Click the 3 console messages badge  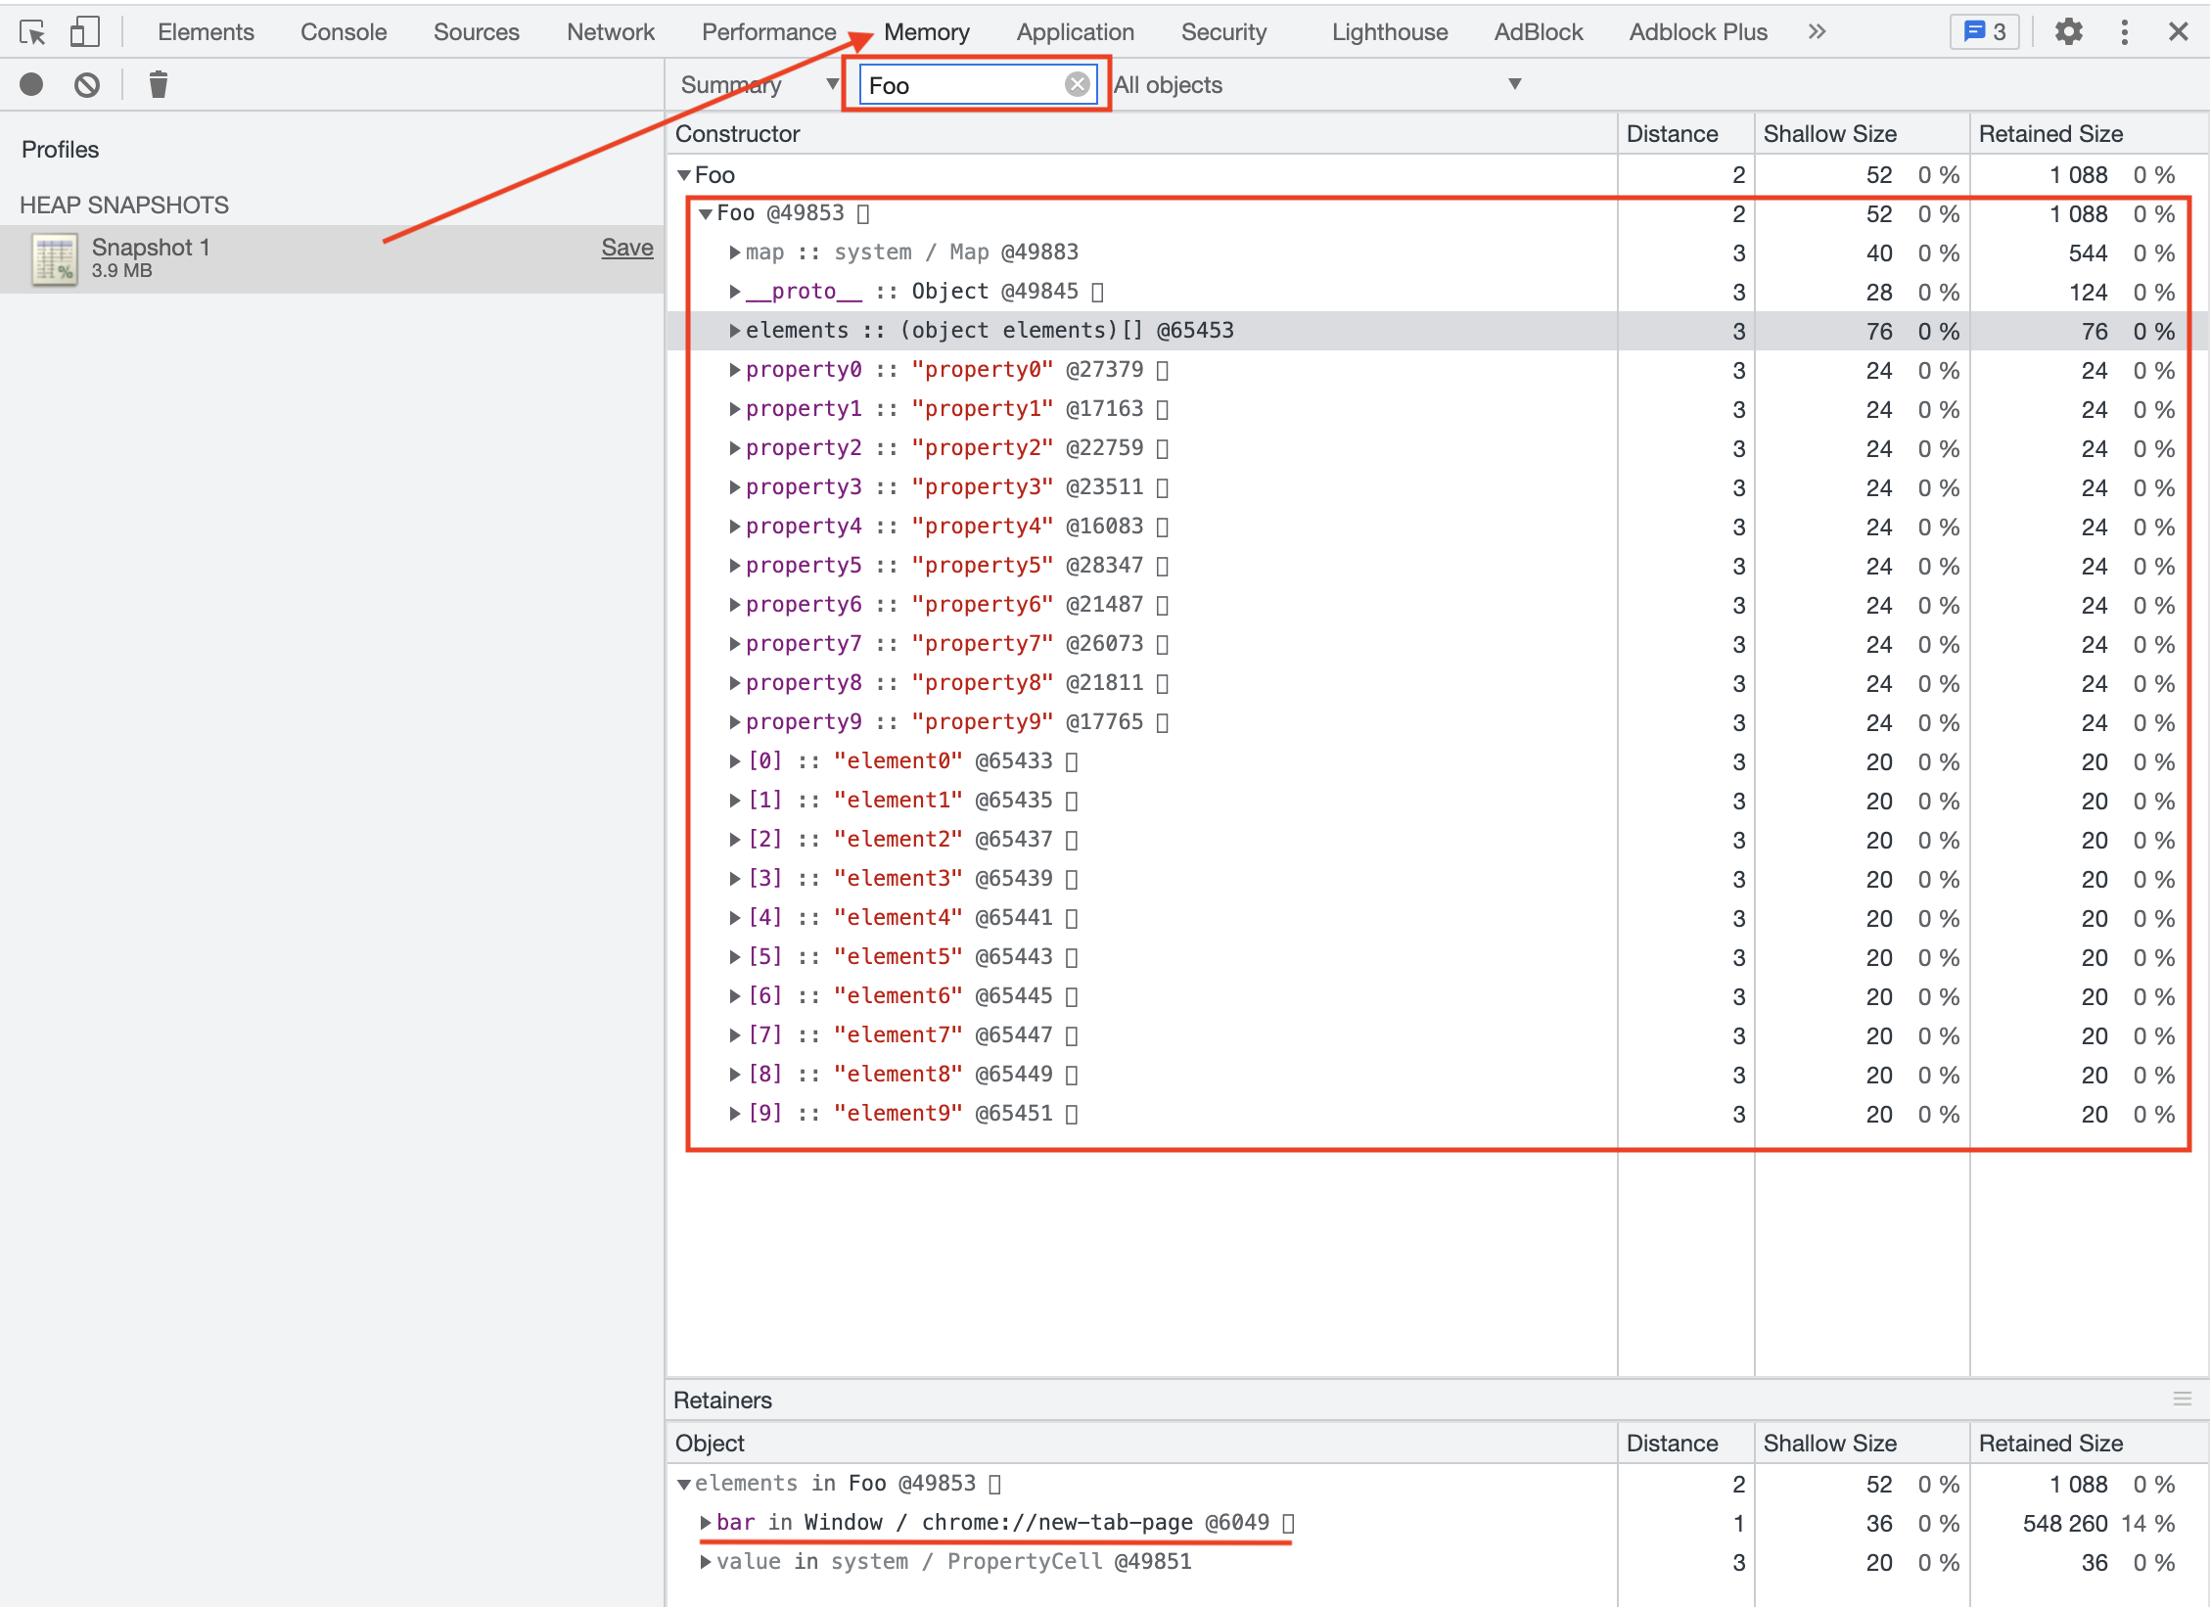click(1985, 32)
